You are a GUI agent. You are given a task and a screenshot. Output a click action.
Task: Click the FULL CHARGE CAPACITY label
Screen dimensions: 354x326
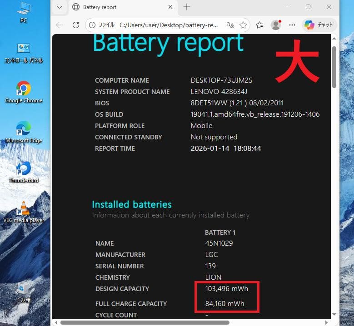coord(131,304)
